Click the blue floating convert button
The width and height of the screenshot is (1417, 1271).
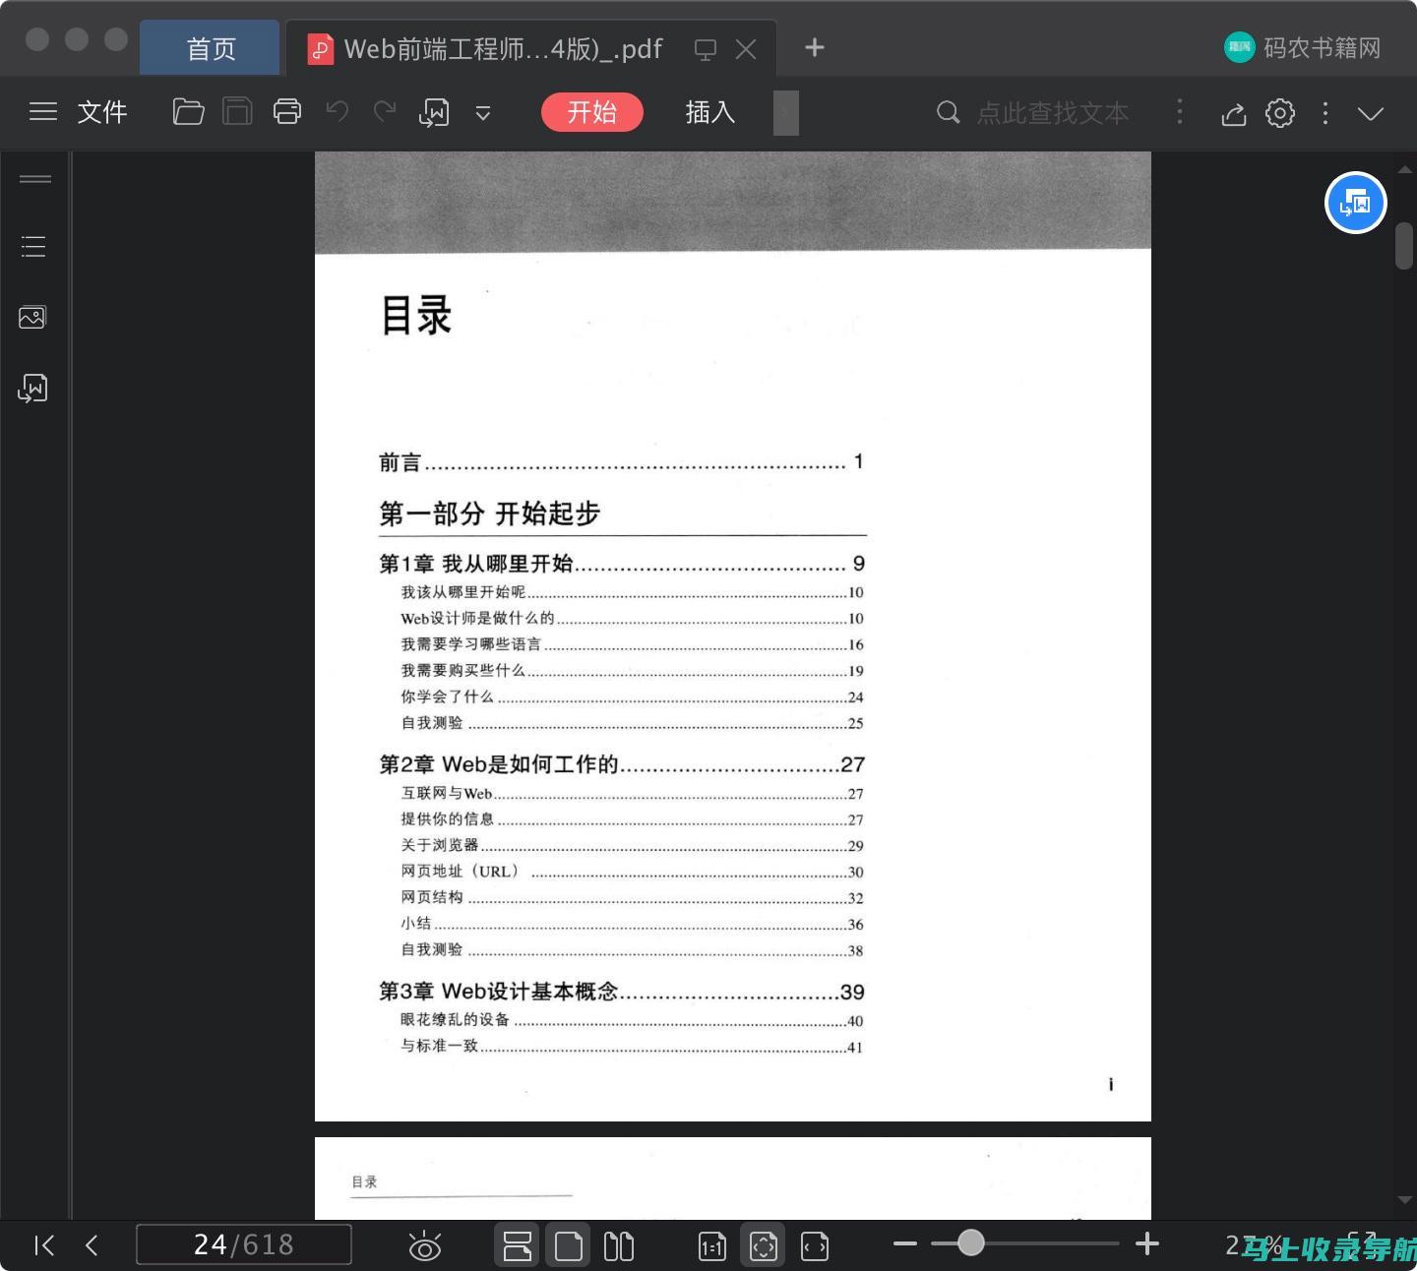[1356, 203]
